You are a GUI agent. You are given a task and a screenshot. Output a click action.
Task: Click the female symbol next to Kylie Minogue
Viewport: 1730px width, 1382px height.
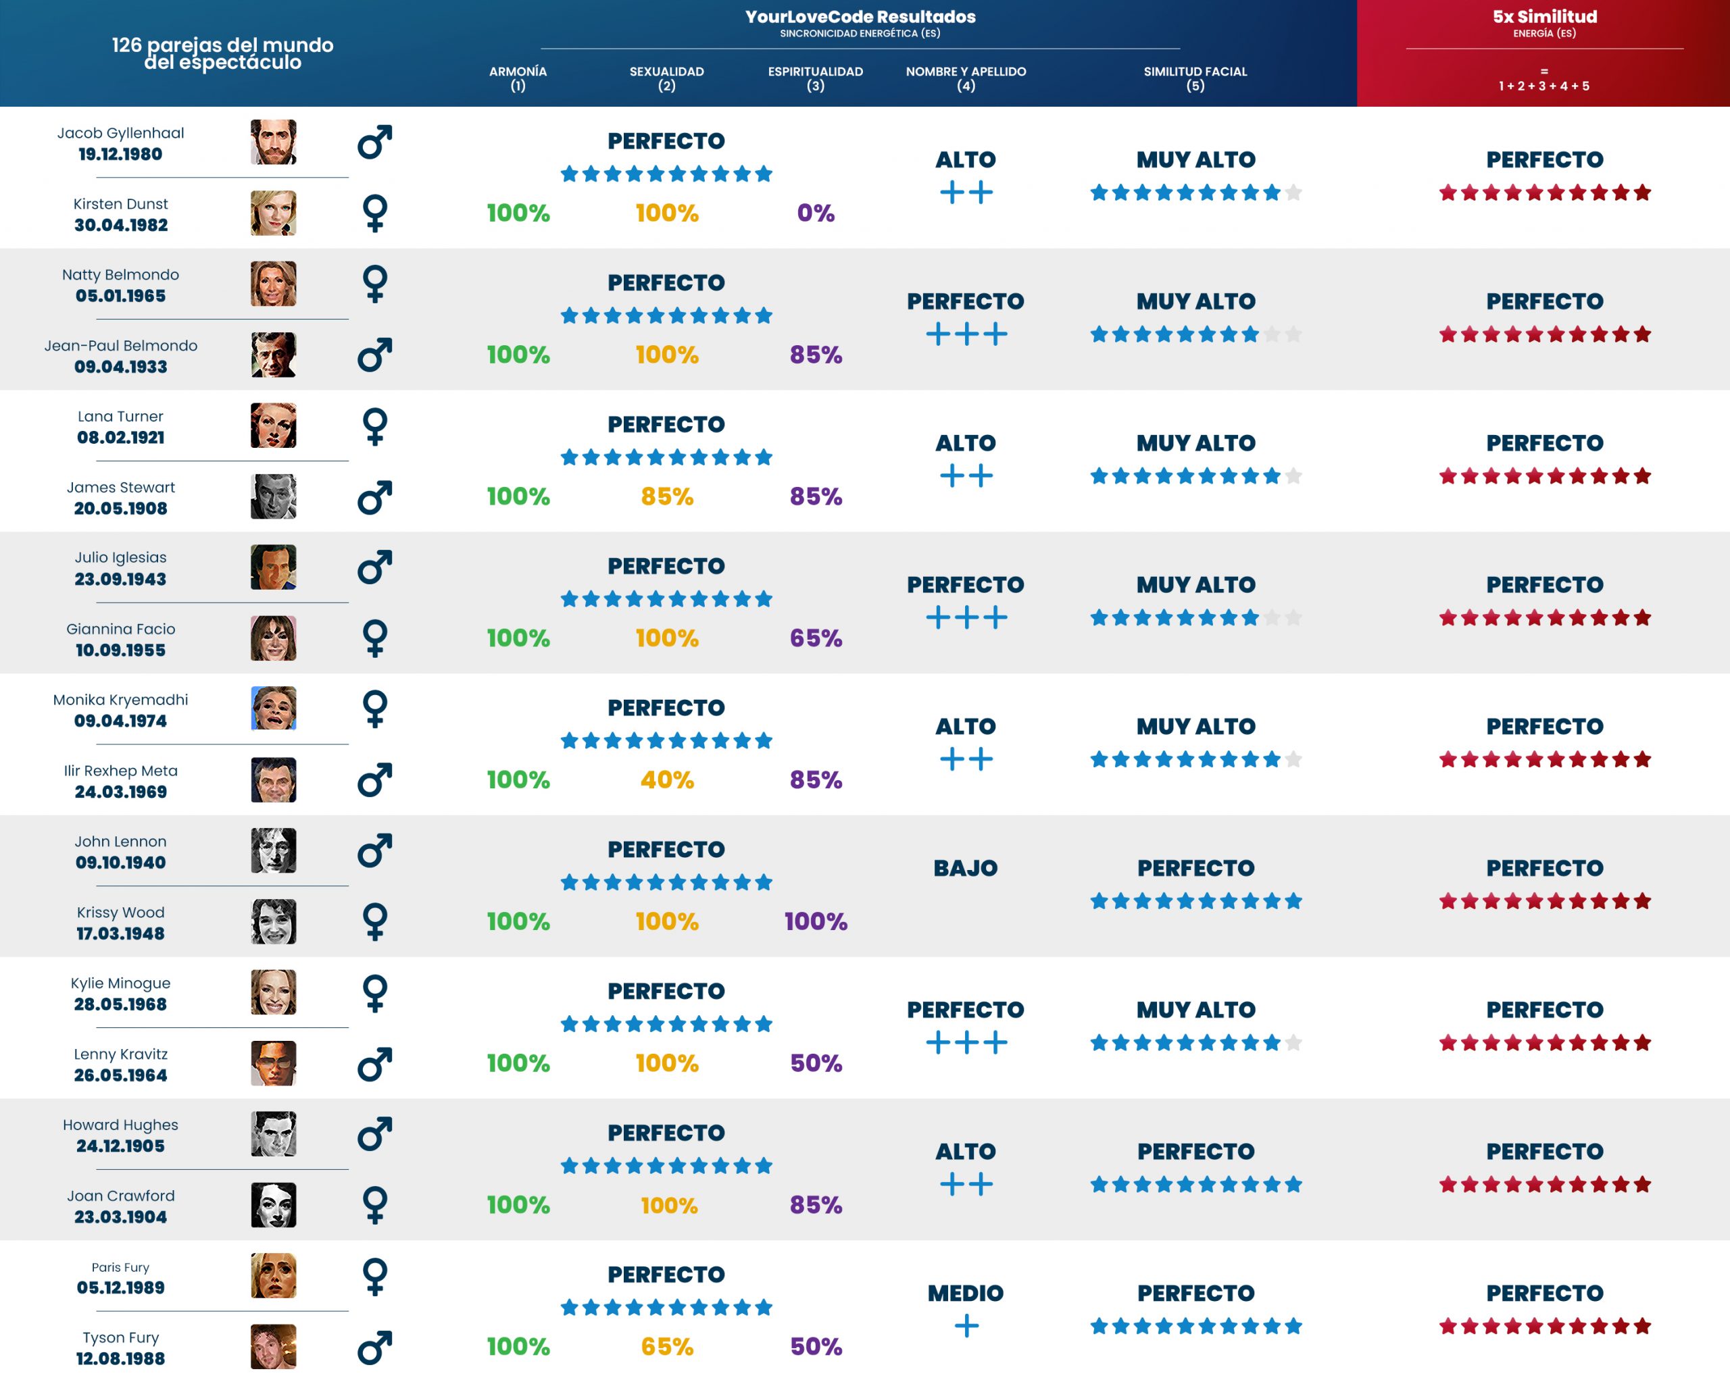tap(375, 993)
